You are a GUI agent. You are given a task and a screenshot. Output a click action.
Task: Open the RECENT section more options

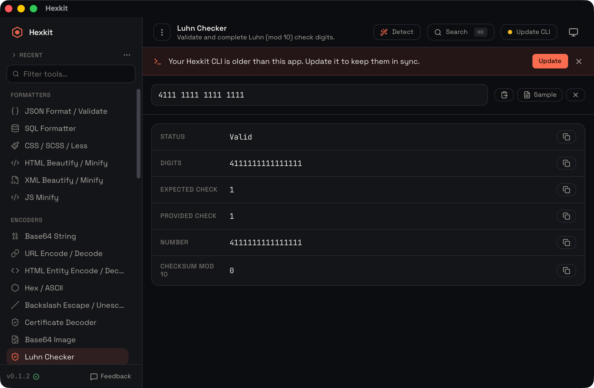click(127, 55)
